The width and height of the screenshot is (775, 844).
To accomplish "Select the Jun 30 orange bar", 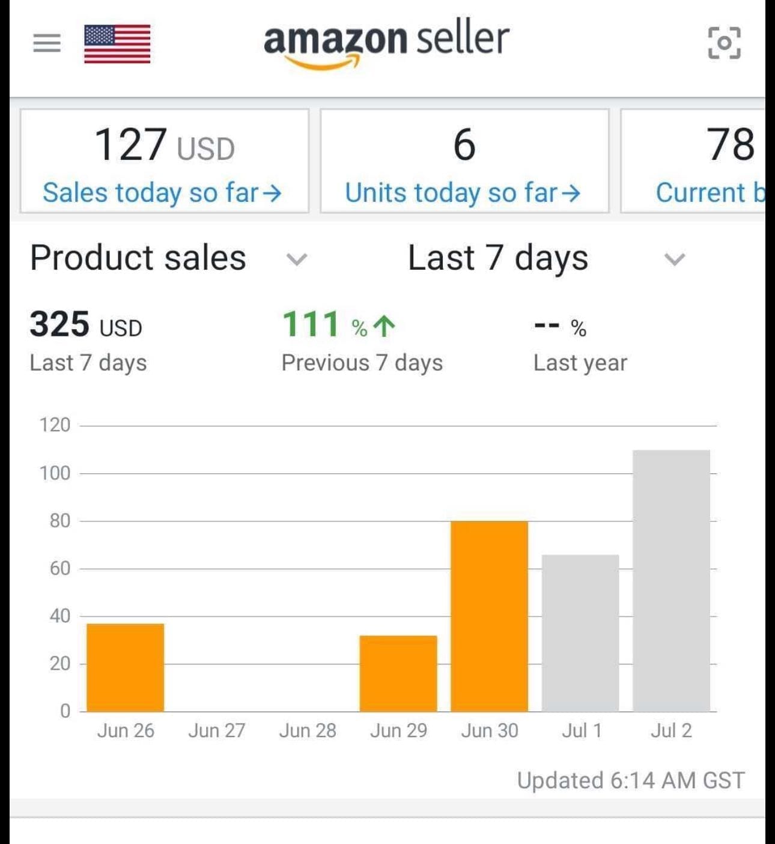I will coord(490,616).
